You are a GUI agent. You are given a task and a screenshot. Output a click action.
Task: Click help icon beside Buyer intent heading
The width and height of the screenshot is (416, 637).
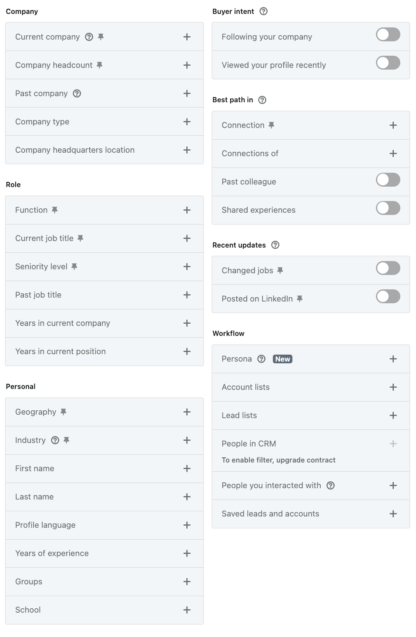point(263,11)
